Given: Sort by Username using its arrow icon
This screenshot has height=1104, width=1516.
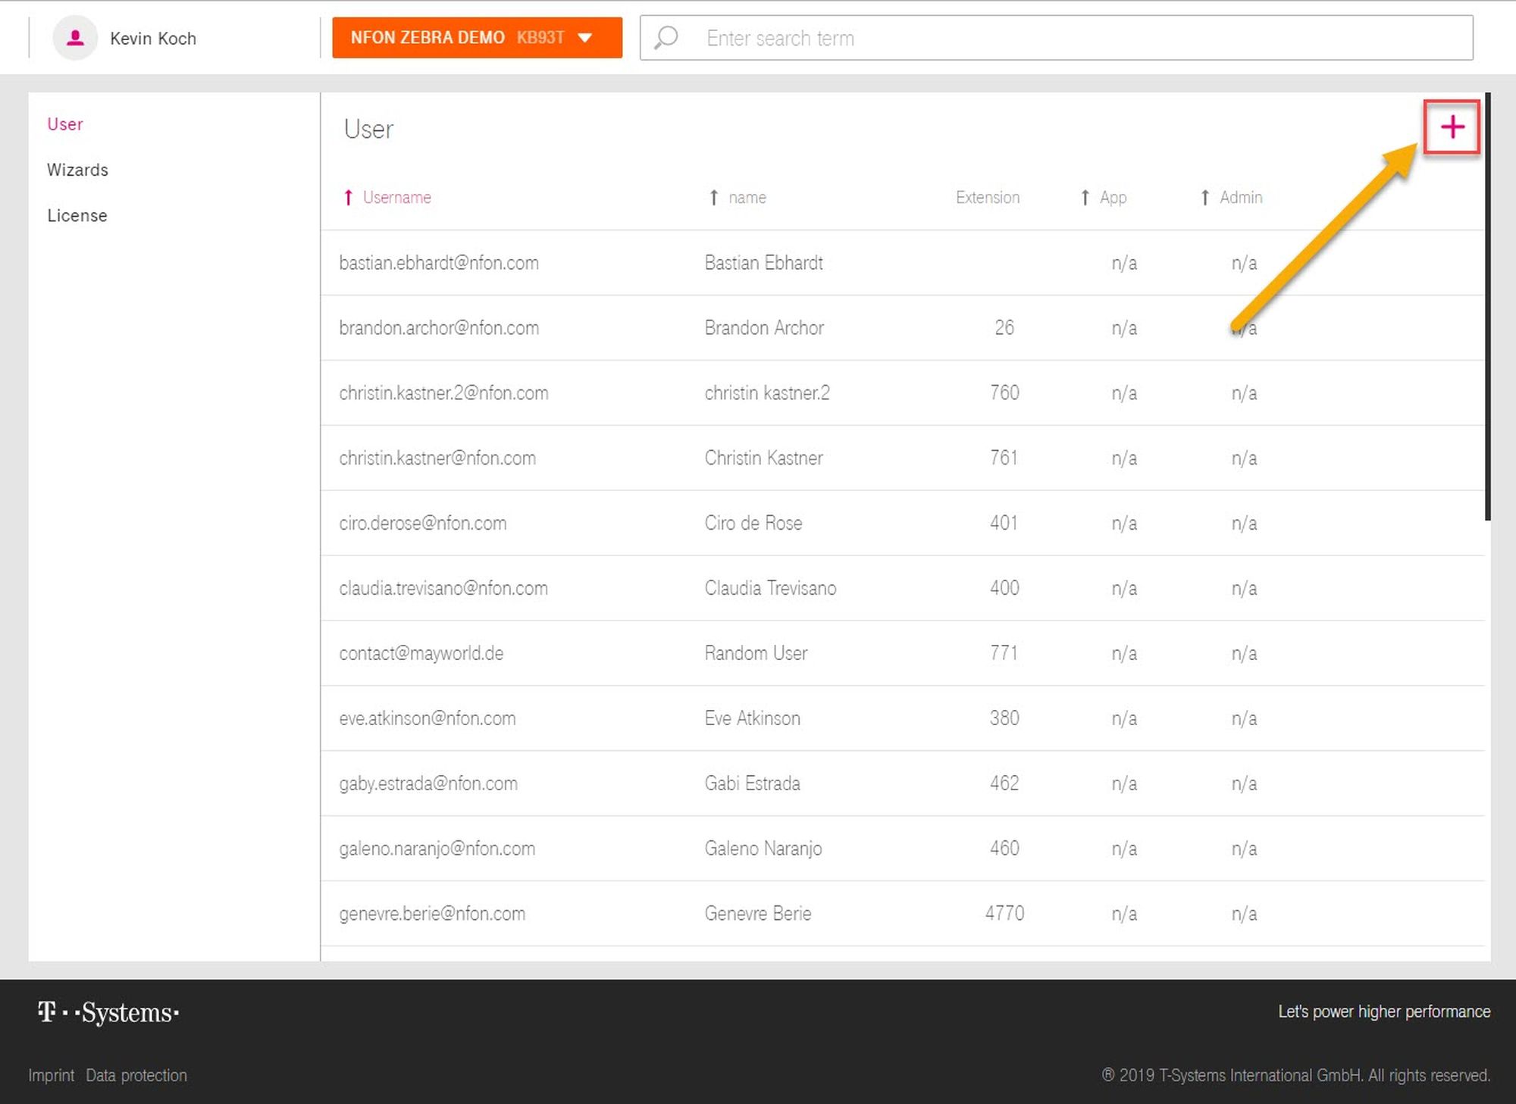Looking at the screenshot, I should [x=348, y=198].
